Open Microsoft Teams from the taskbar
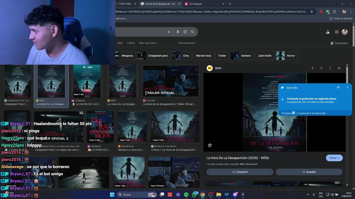The height and width of the screenshot is (199, 355). click(178, 195)
